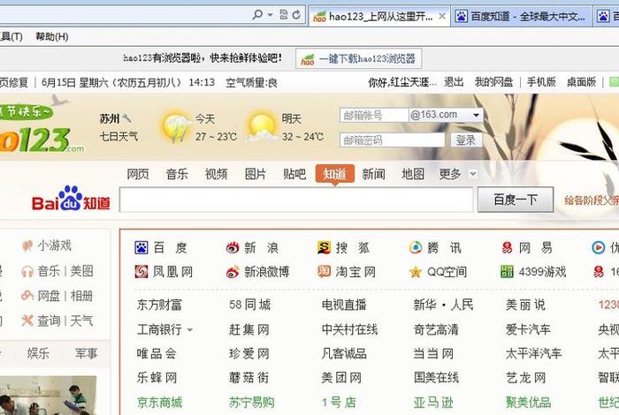Select the 图片 search tab

pos(255,174)
